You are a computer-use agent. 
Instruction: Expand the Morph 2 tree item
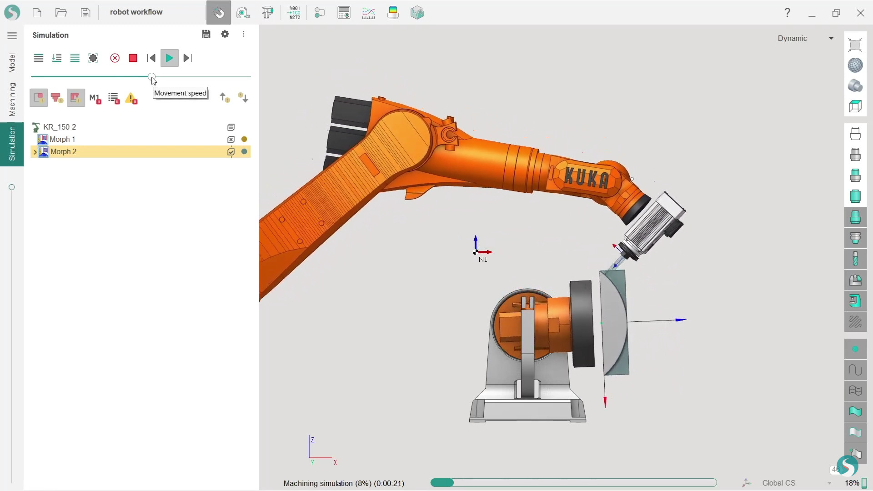pyautogui.click(x=35, y=152)
